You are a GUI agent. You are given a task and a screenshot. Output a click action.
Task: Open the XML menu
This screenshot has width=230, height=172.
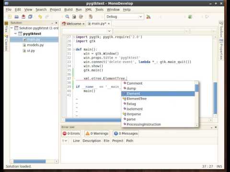coord(88,10)
